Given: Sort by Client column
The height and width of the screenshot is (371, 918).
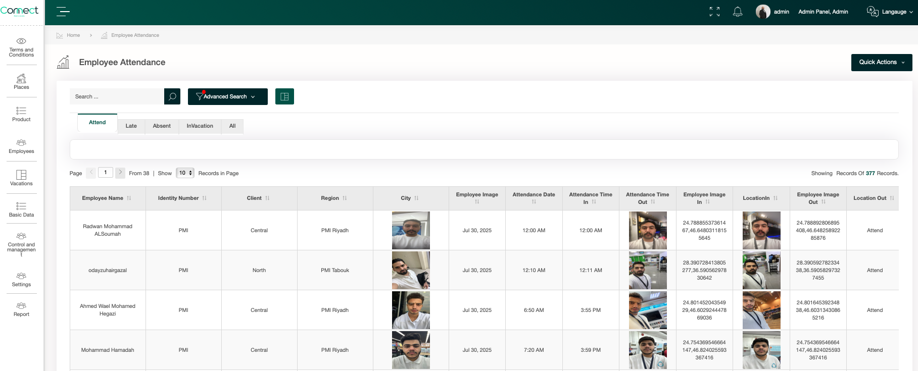Looking at the screenshot, I should point(267,198).
